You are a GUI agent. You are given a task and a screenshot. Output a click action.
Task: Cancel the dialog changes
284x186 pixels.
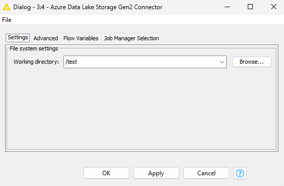pos(206,173)
